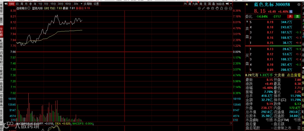Click the toolbox icon in chart toolbar
This screenshot has width=304, height=131.
point(213,8)
